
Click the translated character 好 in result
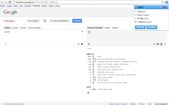click(89, 32)
